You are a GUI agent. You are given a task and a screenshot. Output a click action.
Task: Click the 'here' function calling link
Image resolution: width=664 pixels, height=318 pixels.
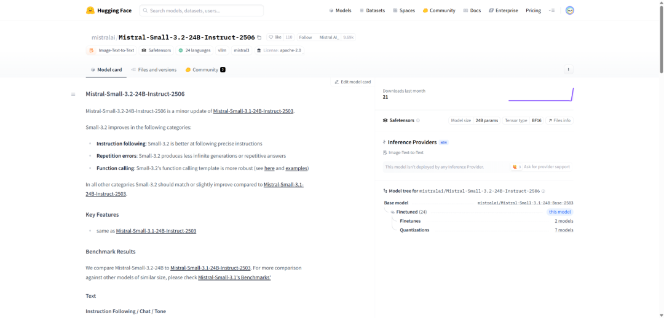click(x=269, y=168)
